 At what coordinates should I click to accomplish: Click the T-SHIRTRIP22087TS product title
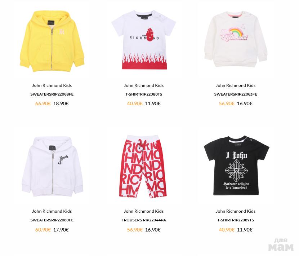[x=236, y=220]
